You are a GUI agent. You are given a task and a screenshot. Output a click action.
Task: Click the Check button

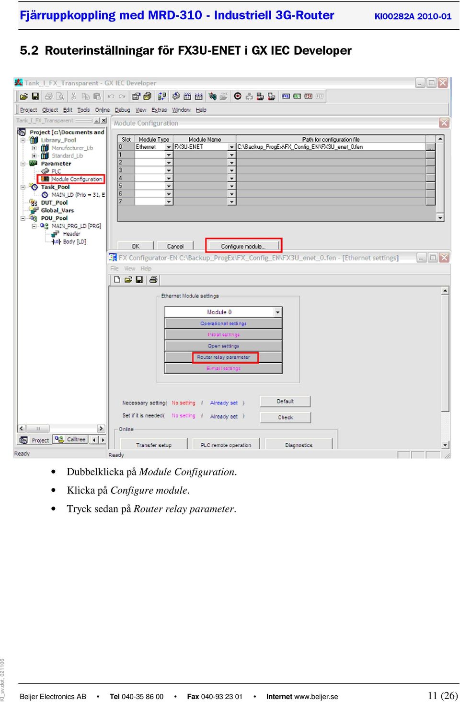click(x=285, y=417)
